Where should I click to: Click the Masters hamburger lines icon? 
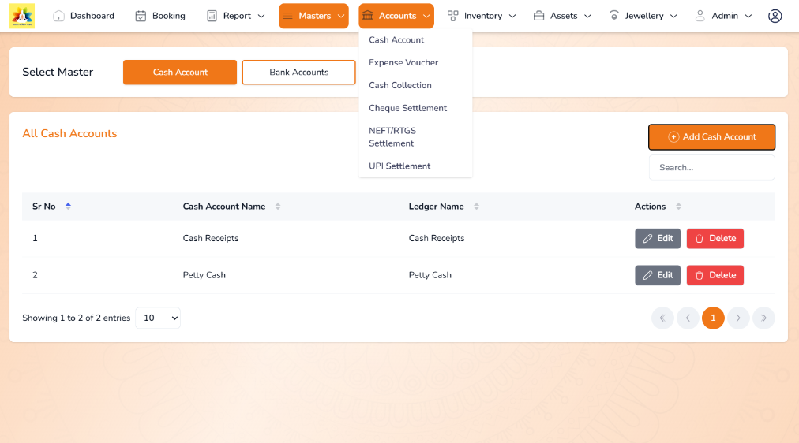pos(288,16)
